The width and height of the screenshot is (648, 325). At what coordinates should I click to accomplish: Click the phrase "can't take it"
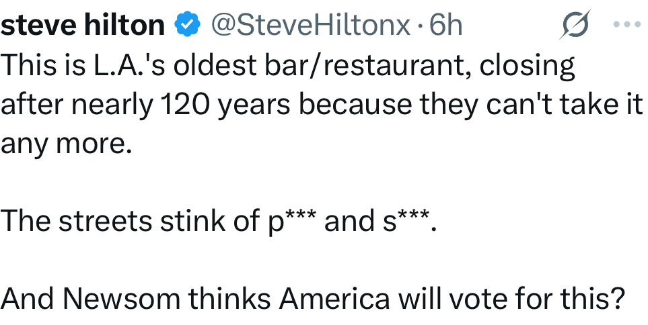(567, 104)
